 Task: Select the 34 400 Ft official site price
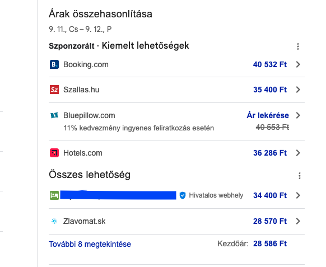click(270, 195)
